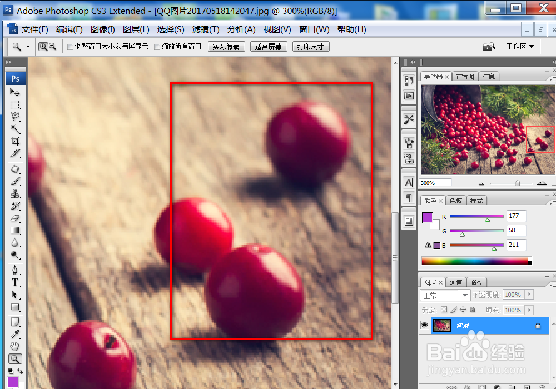The height and width of the screenshot is (389, 556).
Task: Select the Zoom tool in toolbox
Action: coord(15,359)
